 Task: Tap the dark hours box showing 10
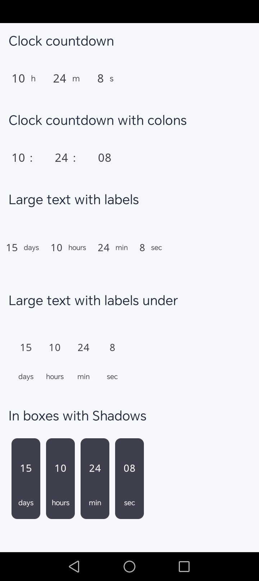point(60,478)
